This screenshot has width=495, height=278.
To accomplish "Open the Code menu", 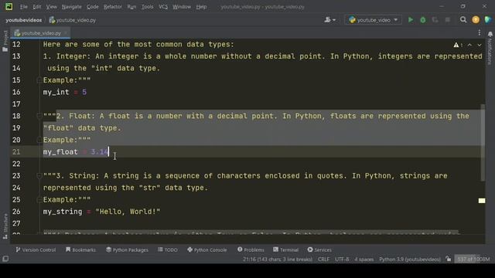I will click(x=93, y=7).
